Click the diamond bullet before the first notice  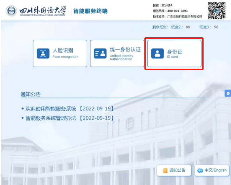[x=22, y=108]
